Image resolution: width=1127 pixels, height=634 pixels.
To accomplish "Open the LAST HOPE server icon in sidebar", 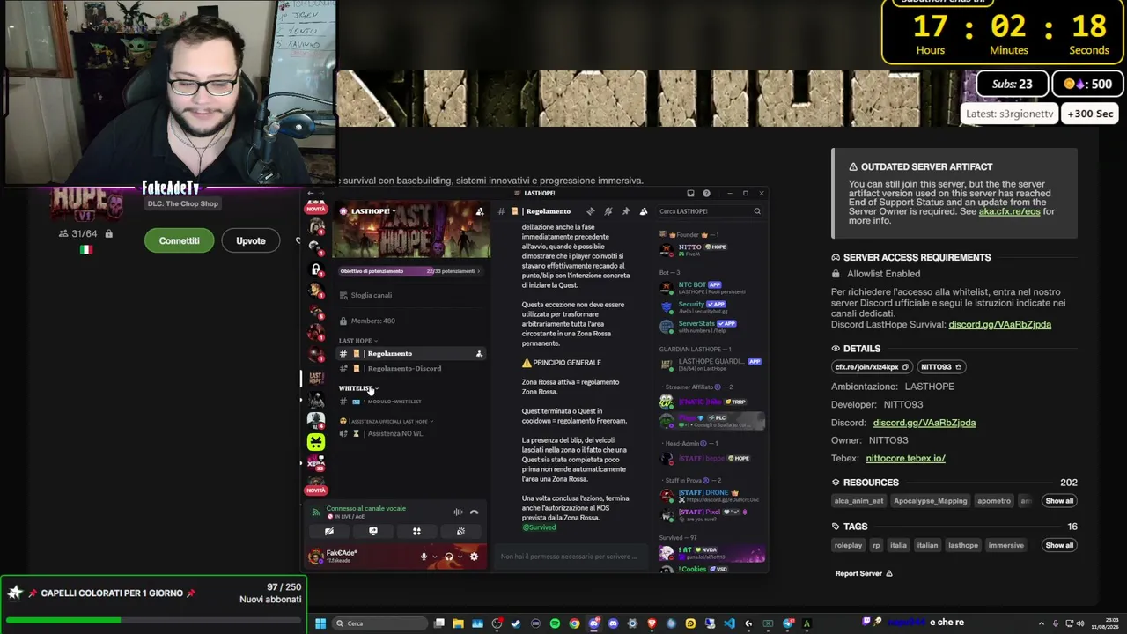I will 316,378.
